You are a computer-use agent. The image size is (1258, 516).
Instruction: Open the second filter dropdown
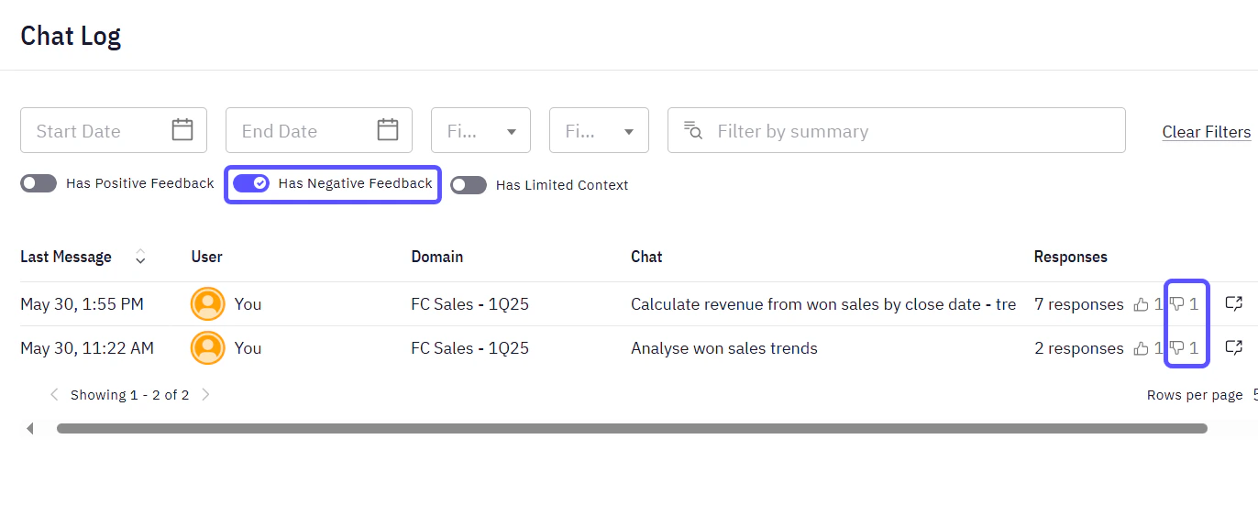pos(599,130)
